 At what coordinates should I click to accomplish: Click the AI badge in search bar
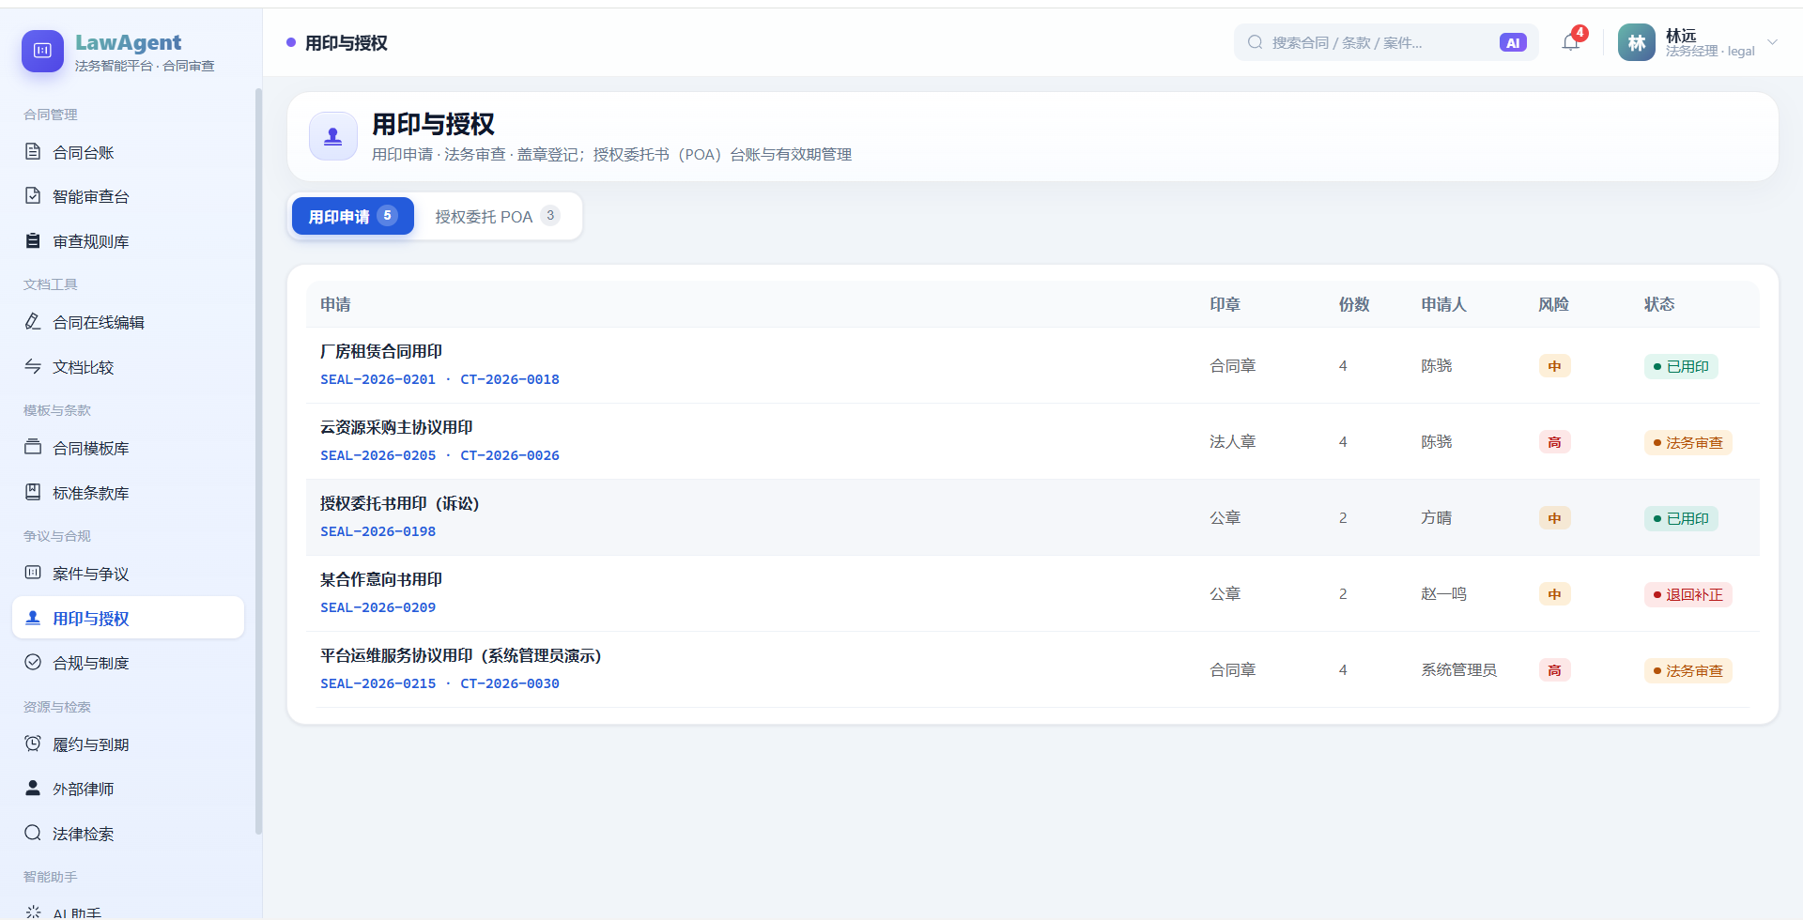(x=1513, y=42)
